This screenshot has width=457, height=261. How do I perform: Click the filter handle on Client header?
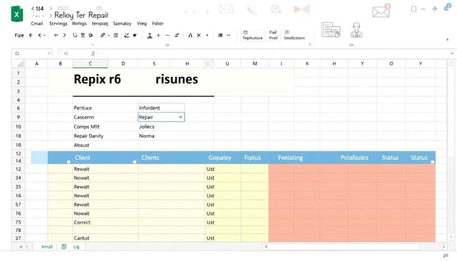coord(68,162)
